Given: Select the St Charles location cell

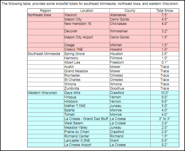Looking at the screenshot, I should pyautogui.click(x=87, y=80).
